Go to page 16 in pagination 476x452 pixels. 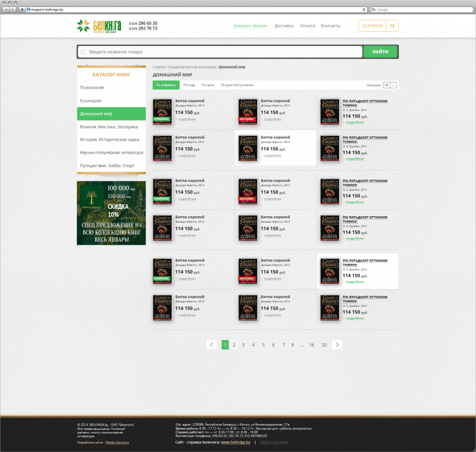click(312, 345)
